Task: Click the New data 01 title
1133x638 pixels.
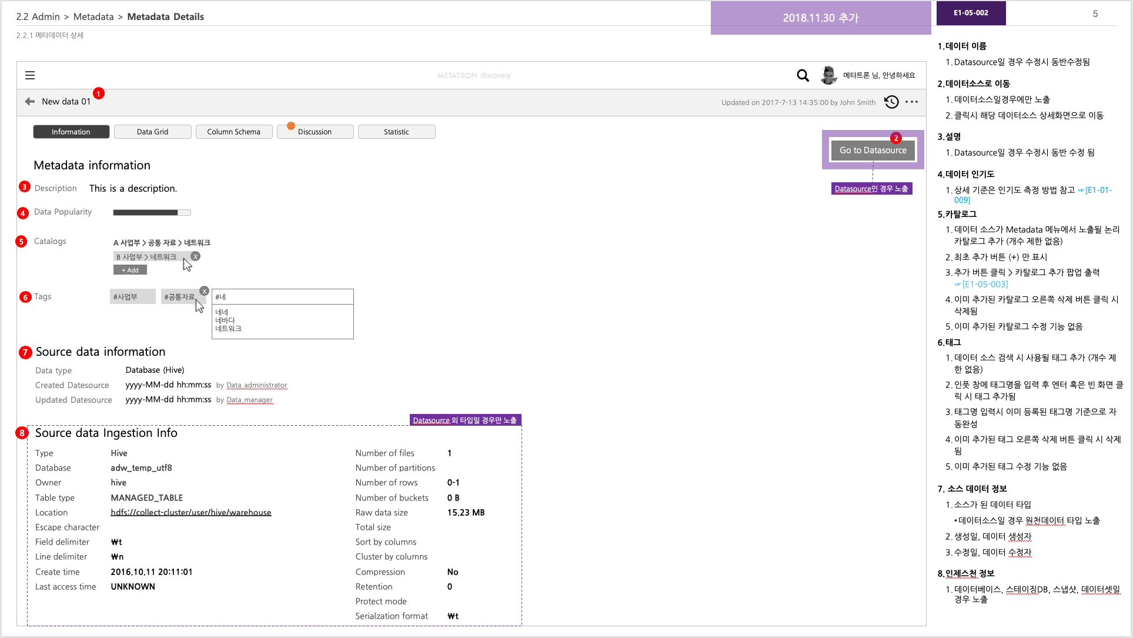Action: tap(66, 102)
